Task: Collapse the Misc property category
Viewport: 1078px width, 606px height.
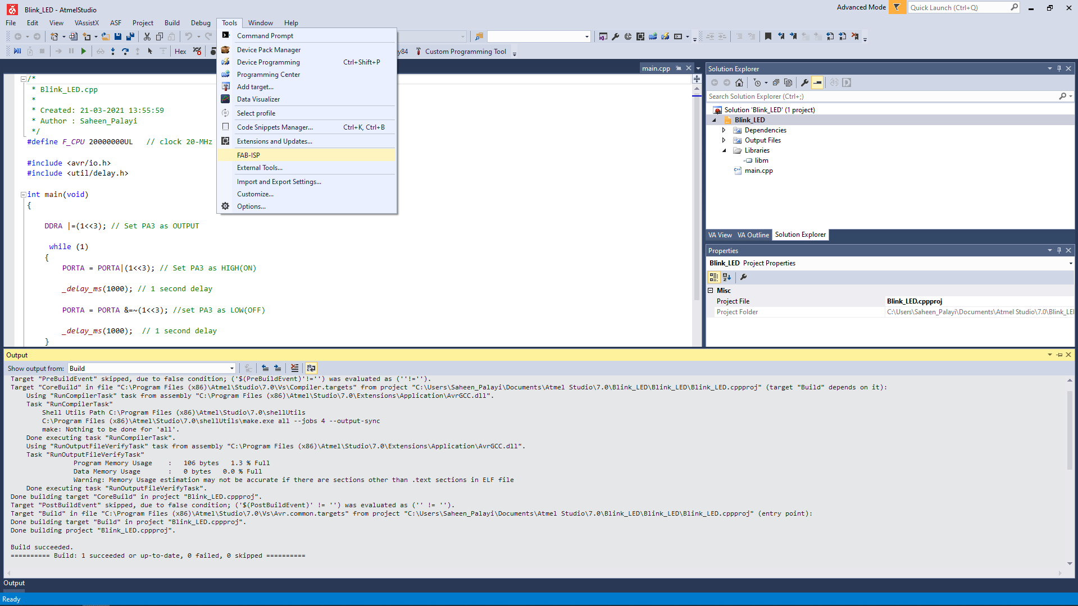Action: [x=711, y=291]
